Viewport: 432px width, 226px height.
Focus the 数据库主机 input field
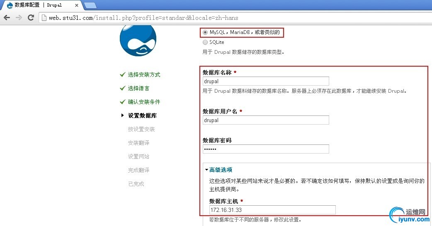pos(272,210)
